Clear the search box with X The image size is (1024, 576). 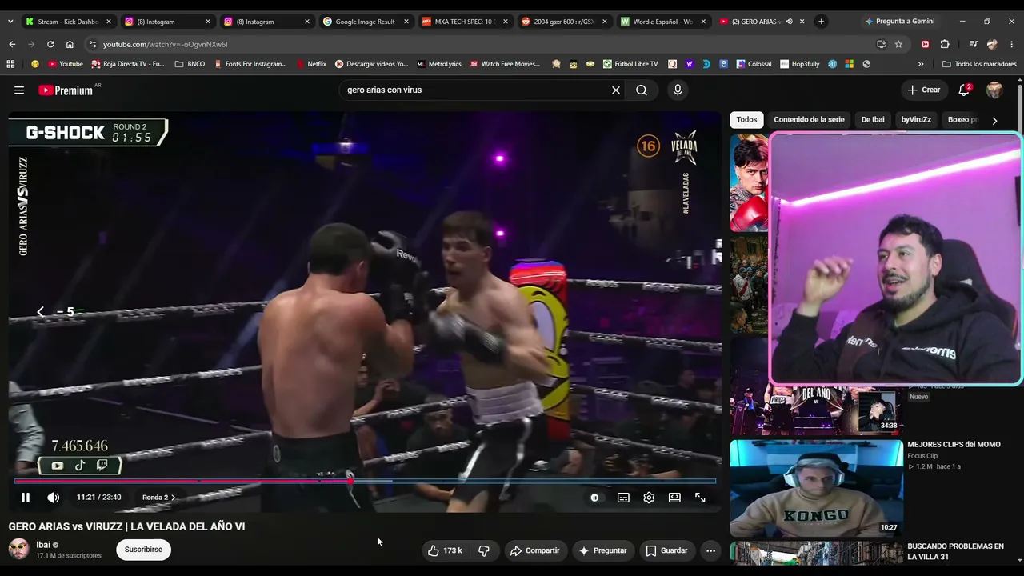616,90
